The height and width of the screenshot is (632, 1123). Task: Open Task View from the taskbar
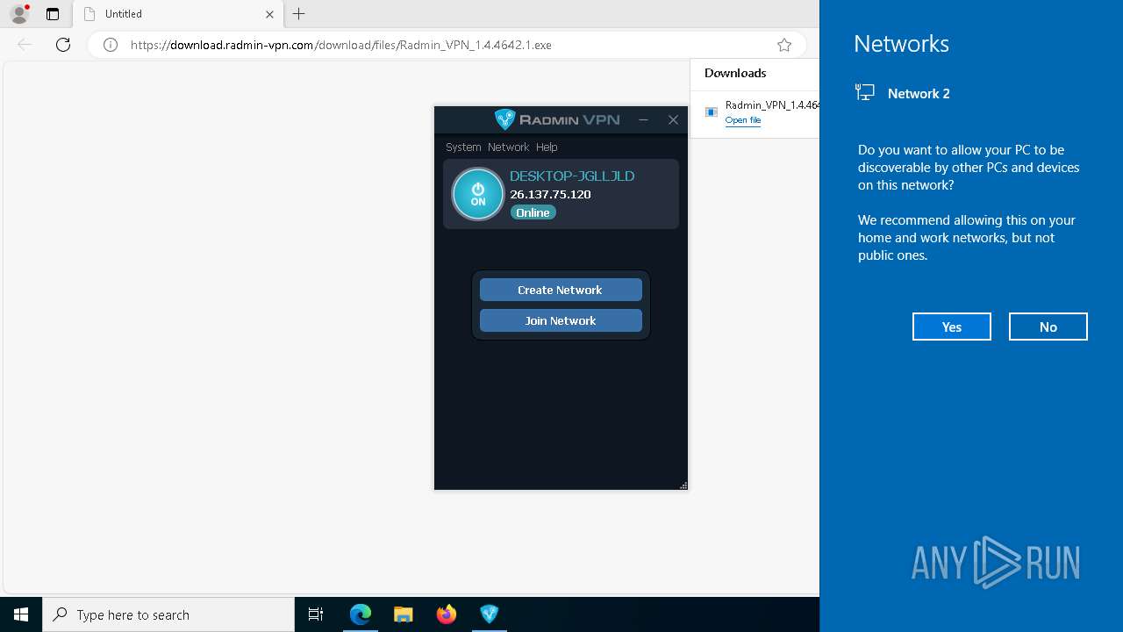(316, 614)
